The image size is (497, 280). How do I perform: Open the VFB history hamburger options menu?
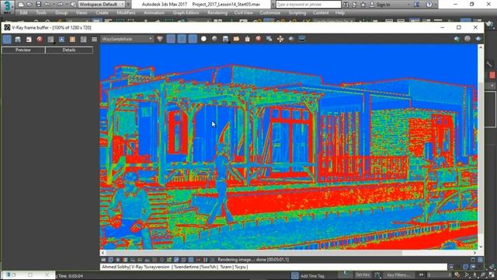coord(95,39)
